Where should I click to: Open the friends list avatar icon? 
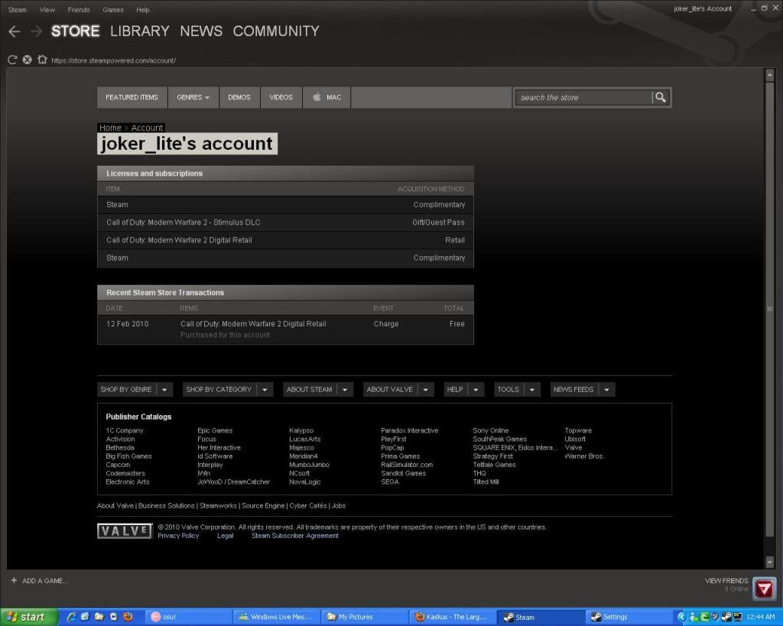pos(764,589)
